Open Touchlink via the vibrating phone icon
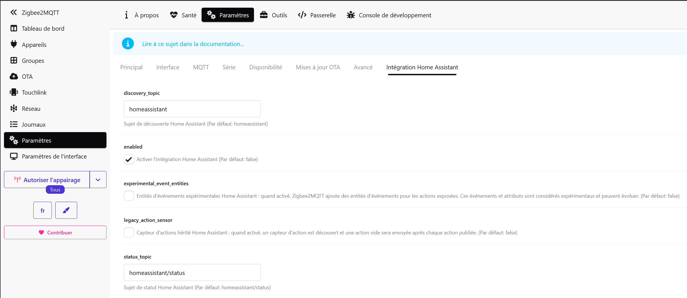 (14, 92)
